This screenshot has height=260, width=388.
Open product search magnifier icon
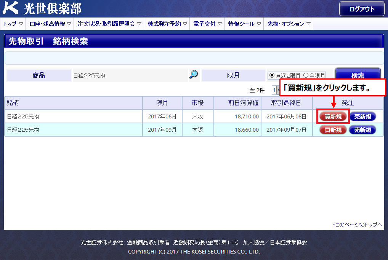[x=194, y=74]
